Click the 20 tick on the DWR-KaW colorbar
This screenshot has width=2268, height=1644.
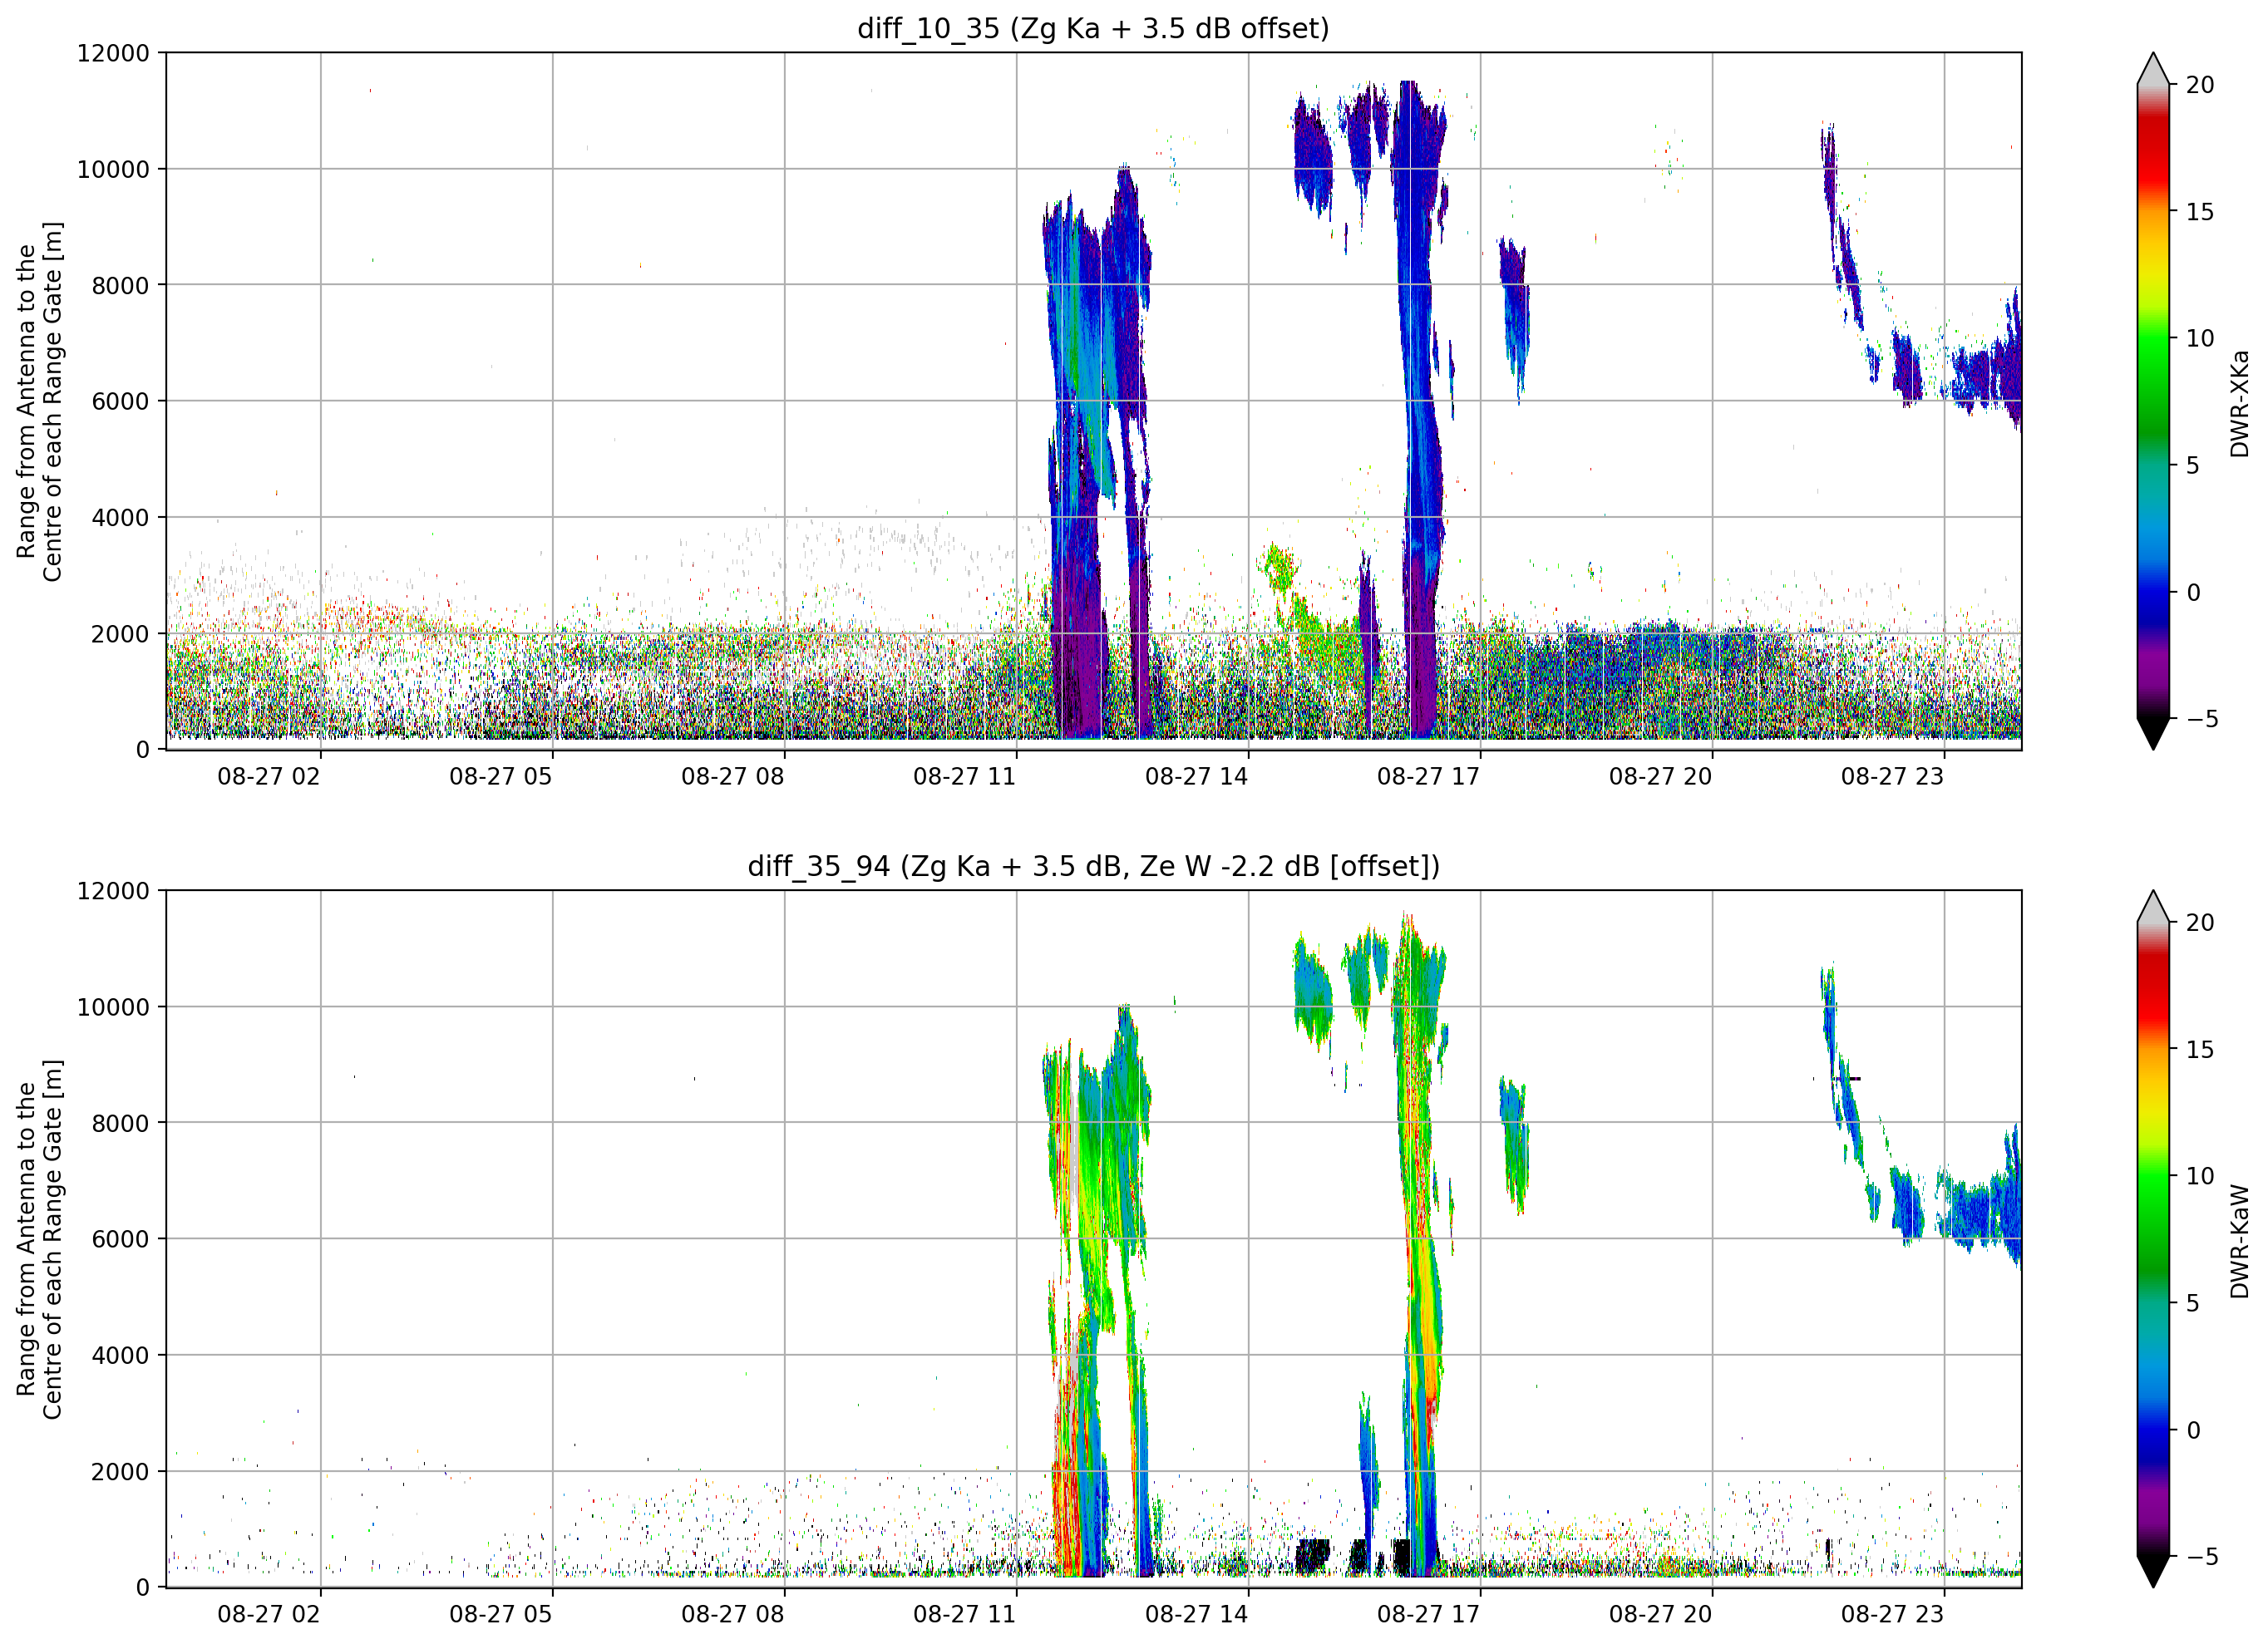[x=2200, y=923]
